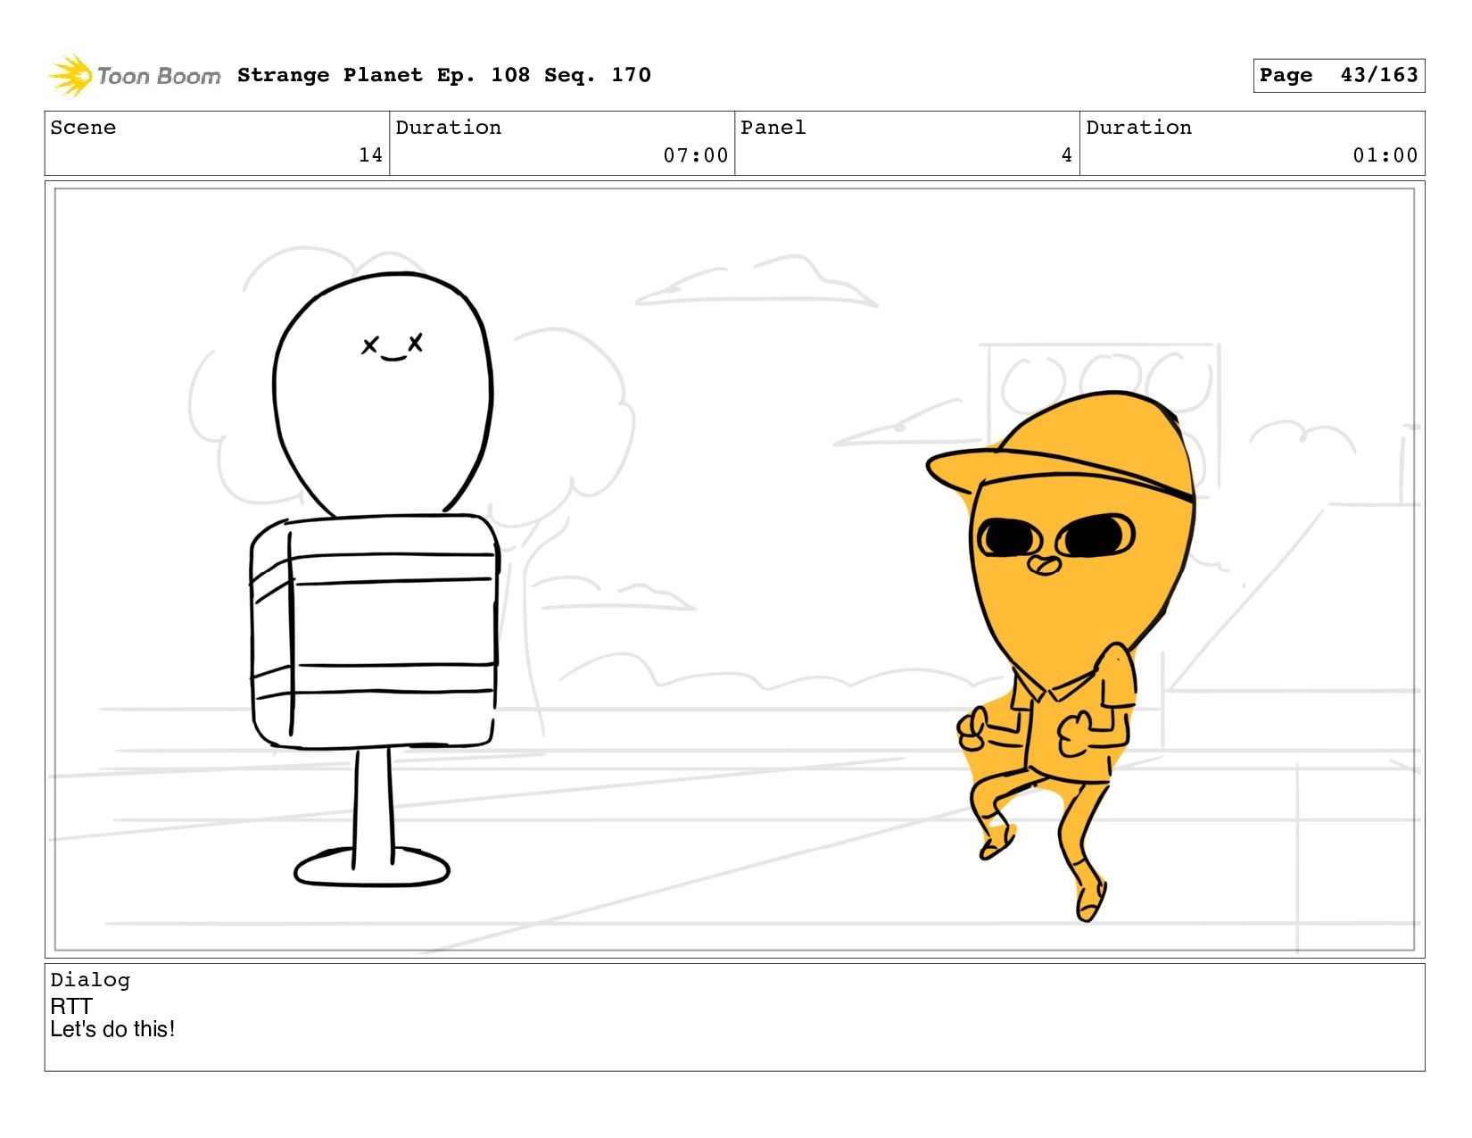Click the "Toon Boom" logo wordmark

tap(159, 76)
